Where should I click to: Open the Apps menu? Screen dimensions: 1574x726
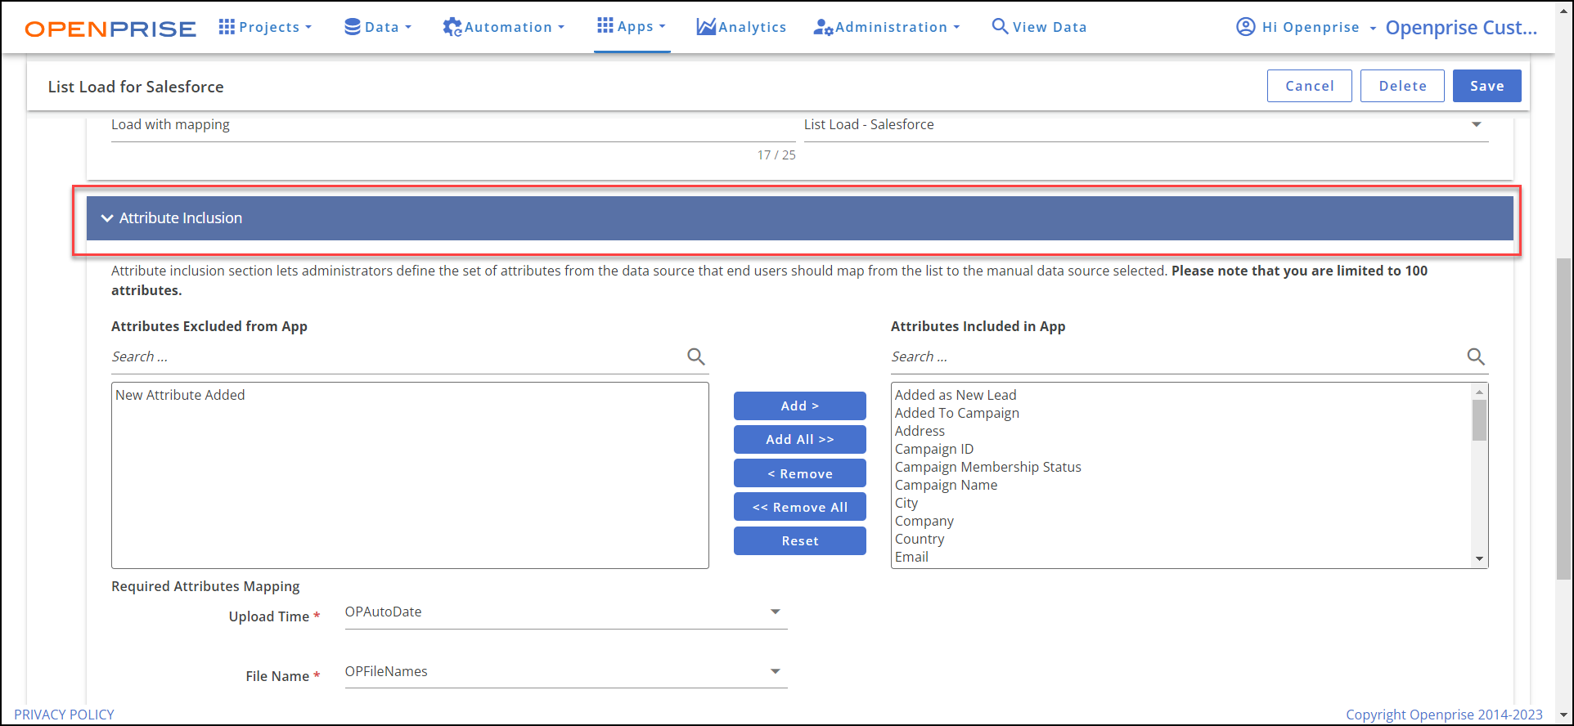[632, 26]
